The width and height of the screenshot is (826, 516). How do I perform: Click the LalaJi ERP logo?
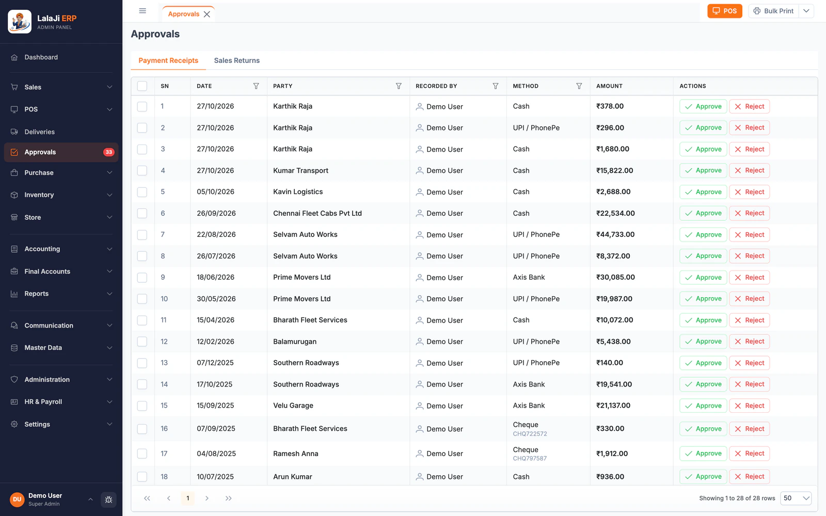[x=20, y=22]
